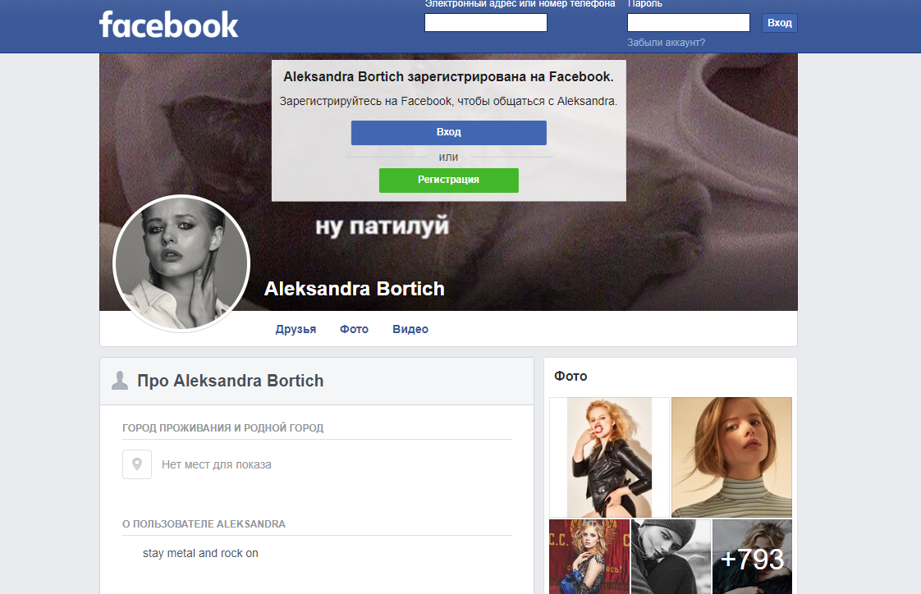This screenshot has height=594, width=921.
Task: Open the photo with striped turtleneck
Action: click(x=732, y=457)
